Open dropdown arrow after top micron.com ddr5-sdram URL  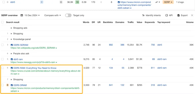131,8
